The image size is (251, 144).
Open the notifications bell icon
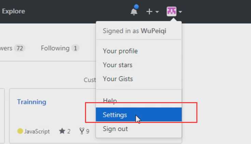134,12
